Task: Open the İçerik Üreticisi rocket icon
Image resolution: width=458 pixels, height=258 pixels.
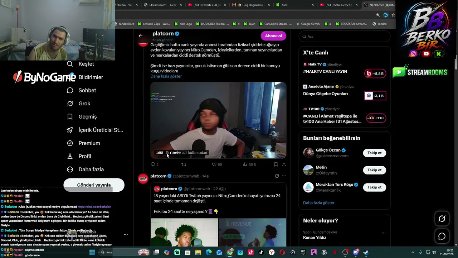Action: [x=70, y=130]
